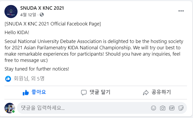Viewport: 193px width, 118px height.
Task: View who reacted via 회원님, 외 5명
Action: pos(29,78)
